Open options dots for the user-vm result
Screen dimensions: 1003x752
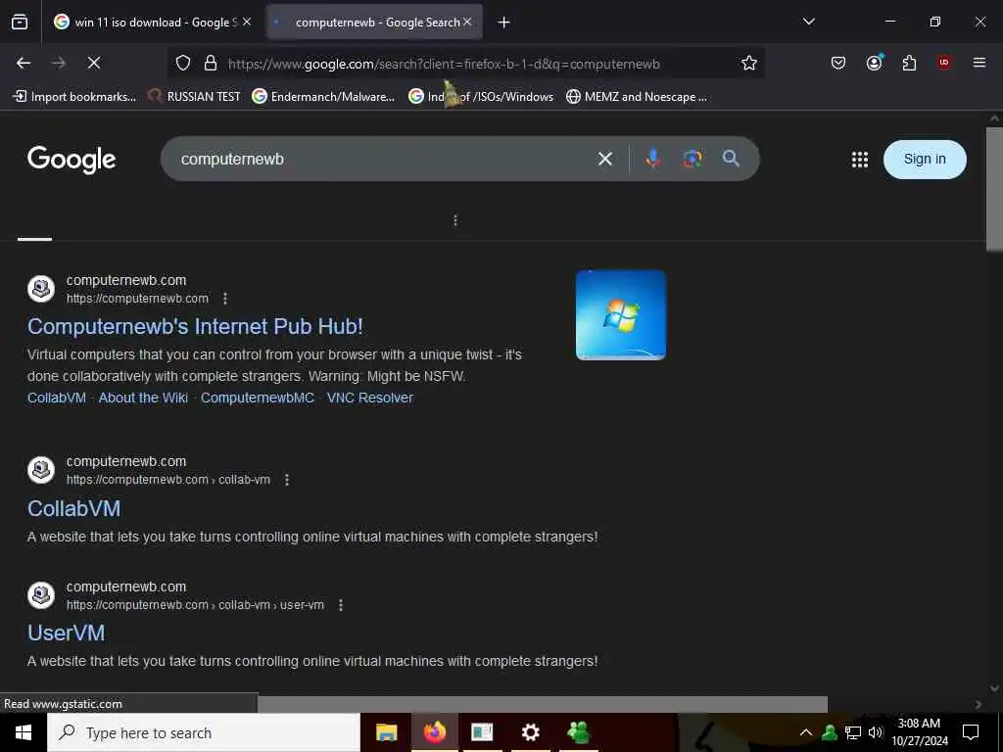341,605
